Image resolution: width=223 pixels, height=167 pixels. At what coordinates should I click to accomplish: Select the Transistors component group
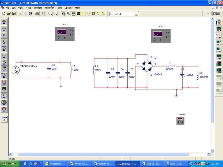[x=4, y=42]
